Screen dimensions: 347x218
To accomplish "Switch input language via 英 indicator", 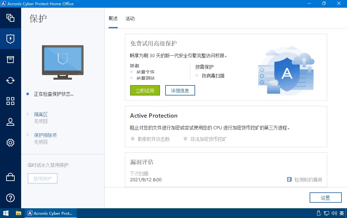I will [x=341, y=213].
